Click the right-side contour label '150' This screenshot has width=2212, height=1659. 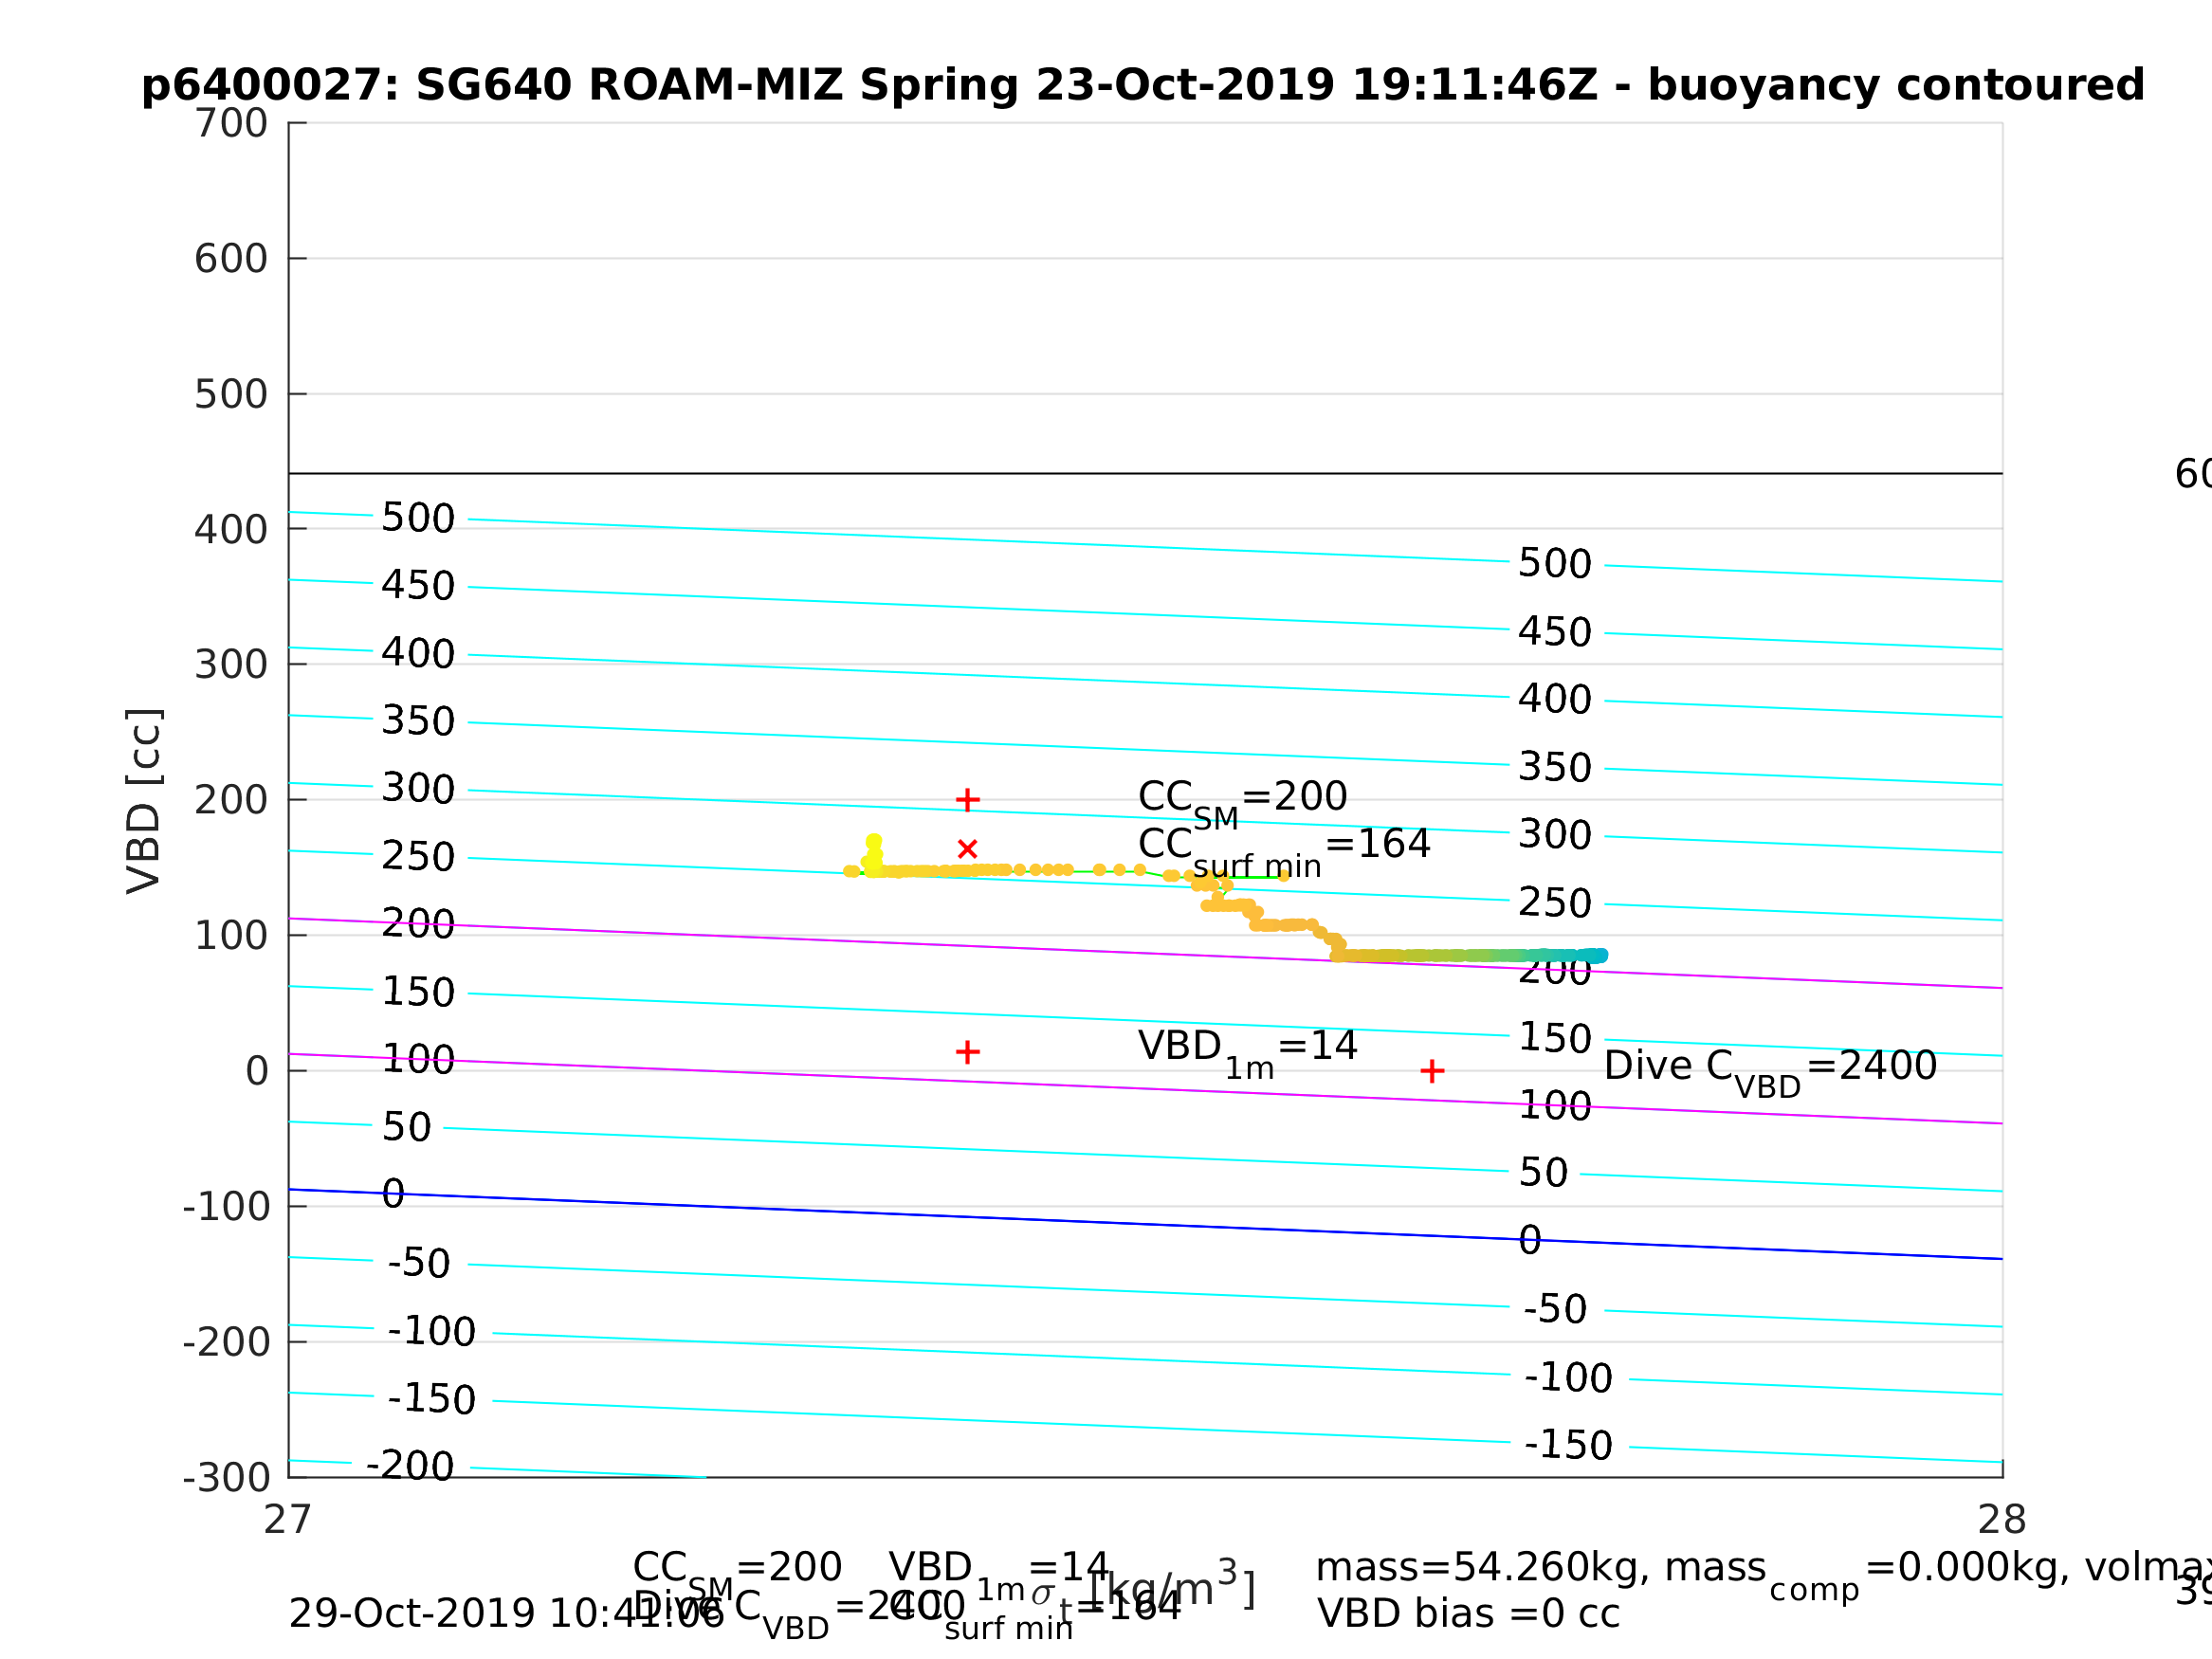1555,1038
